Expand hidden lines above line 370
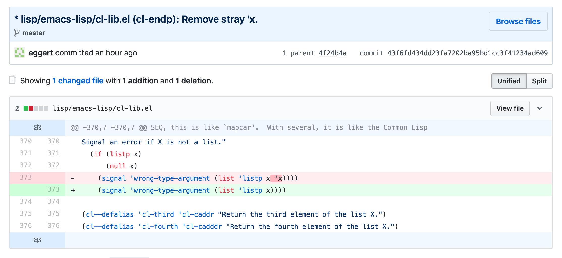The width and height of the screenshot is (562, 258). (x=37, y=127)
